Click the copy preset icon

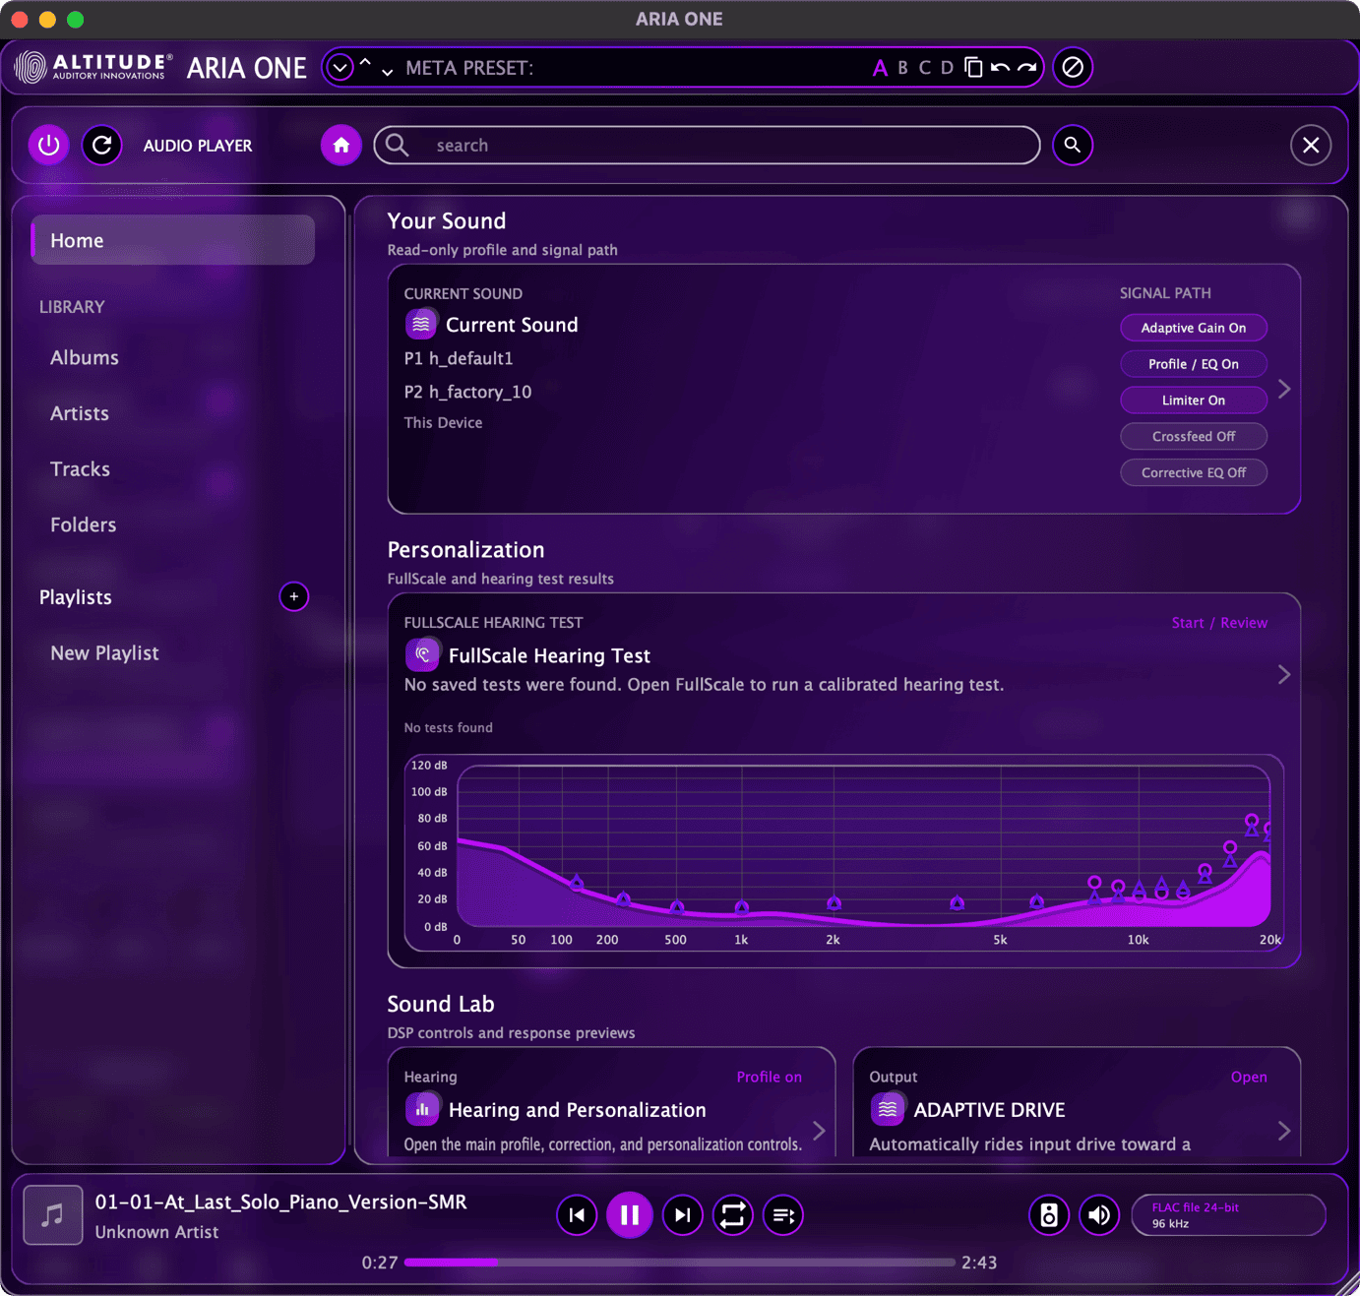pyautogui.click(x=973, y=67)
